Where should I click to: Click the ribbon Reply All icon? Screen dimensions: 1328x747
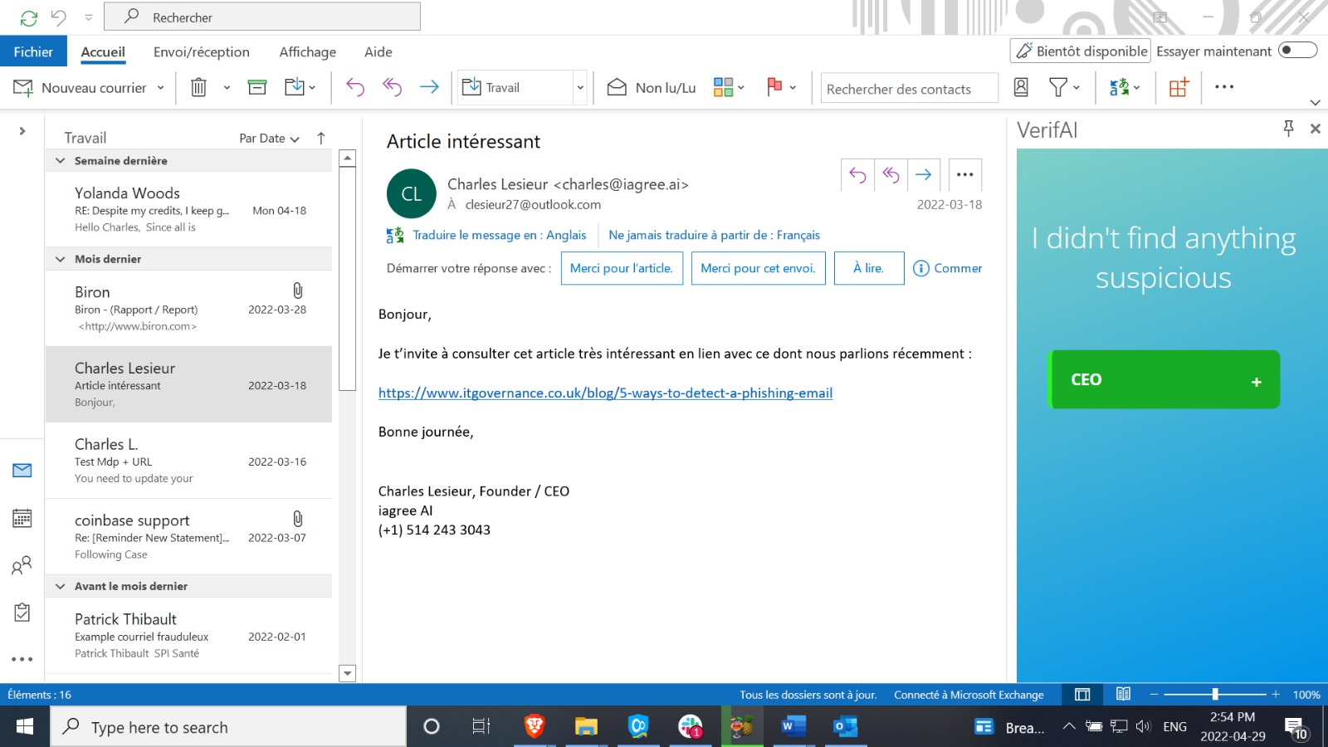[392, 87]
